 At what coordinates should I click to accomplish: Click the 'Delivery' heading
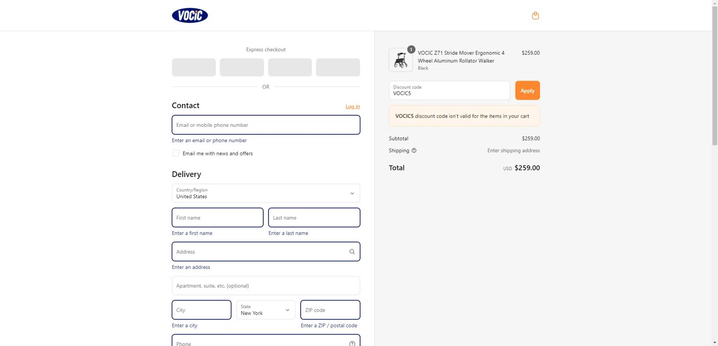click(186, 174)
